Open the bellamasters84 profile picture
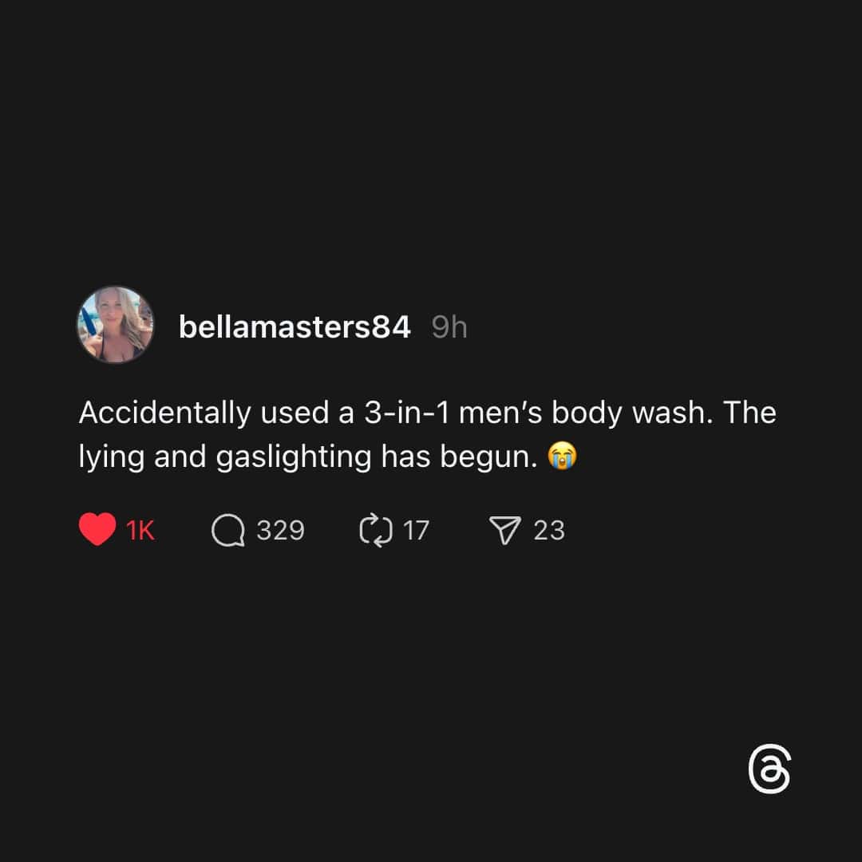Screen dimensions: 862x862 coord(116,324)
